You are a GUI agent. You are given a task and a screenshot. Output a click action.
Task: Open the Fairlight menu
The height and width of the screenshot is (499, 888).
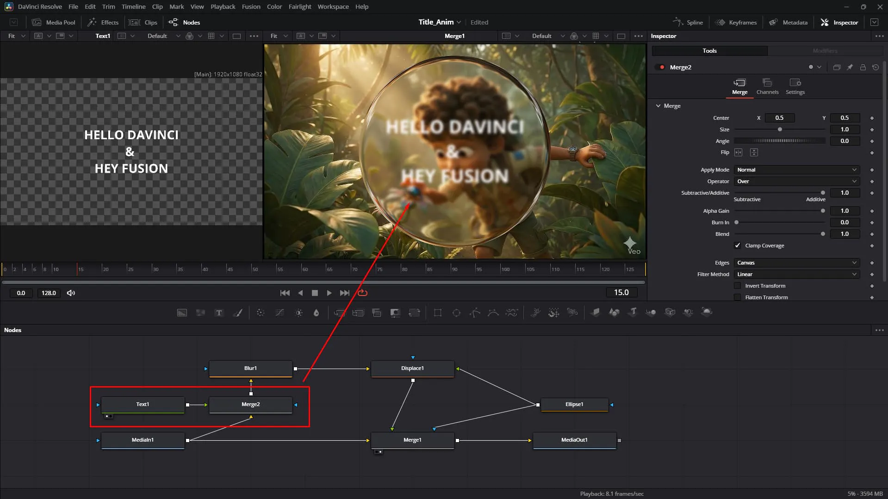click(300, 6)
